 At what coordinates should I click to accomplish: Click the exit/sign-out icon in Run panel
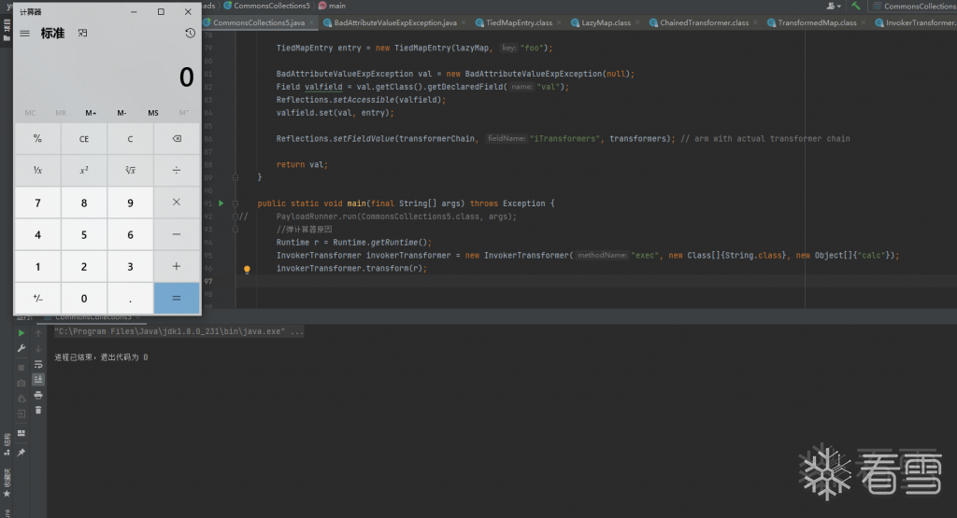[21, 413]
